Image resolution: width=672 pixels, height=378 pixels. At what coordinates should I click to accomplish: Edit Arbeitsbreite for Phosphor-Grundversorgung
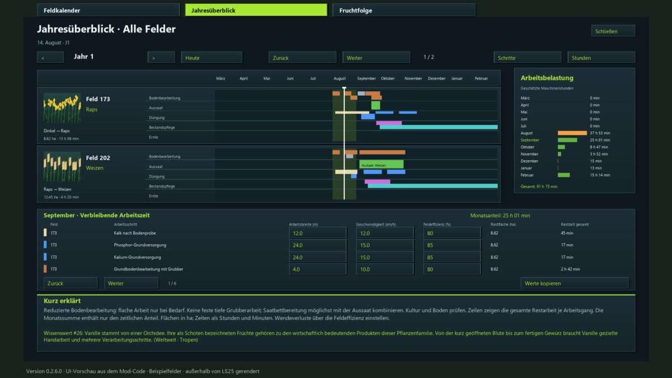318,245
